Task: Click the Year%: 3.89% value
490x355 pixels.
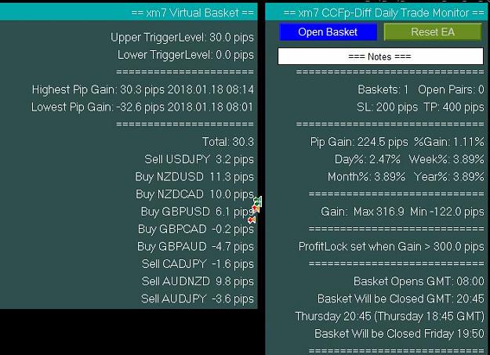Action: [x=449, y=177]
